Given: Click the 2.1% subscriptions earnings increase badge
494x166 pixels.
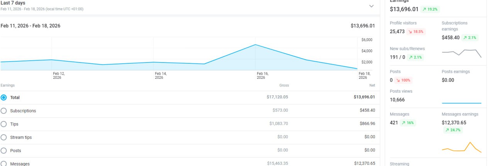Looking at the screenshot, I should (469, 38).
